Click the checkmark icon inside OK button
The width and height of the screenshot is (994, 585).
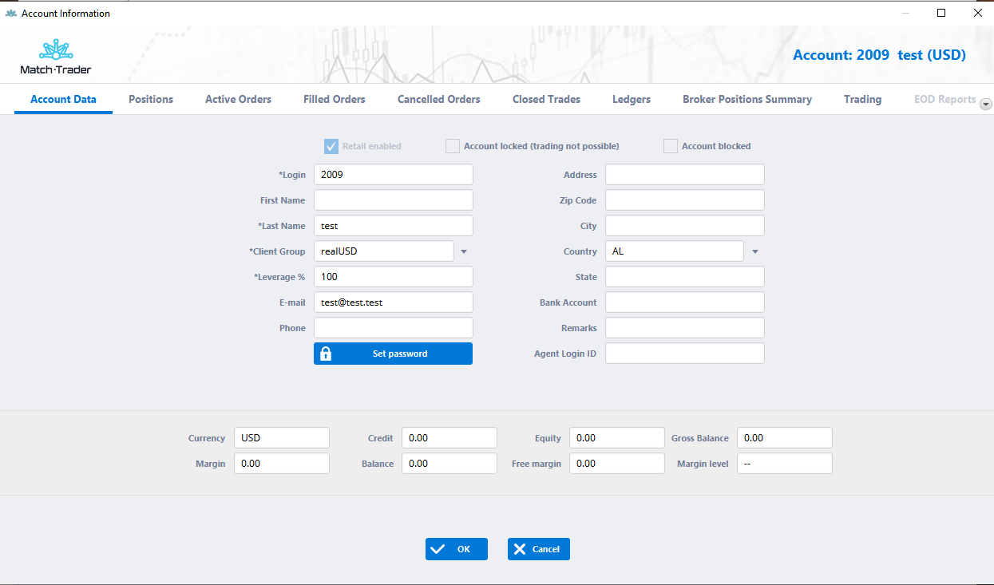pos(438,548)
